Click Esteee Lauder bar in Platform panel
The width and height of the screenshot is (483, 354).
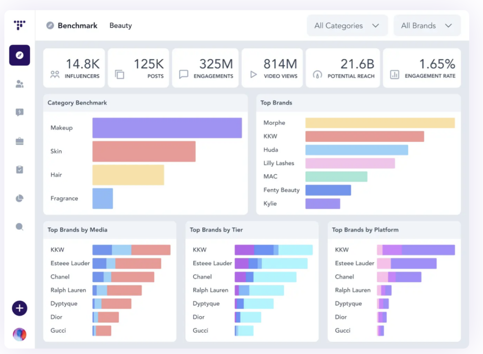[407, 263]
